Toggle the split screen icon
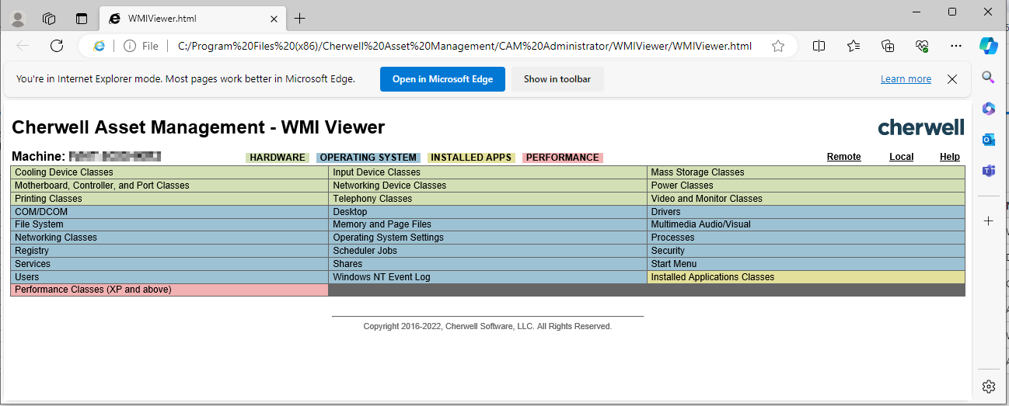This screenshot has width=1009, height=406. (819, 46)
